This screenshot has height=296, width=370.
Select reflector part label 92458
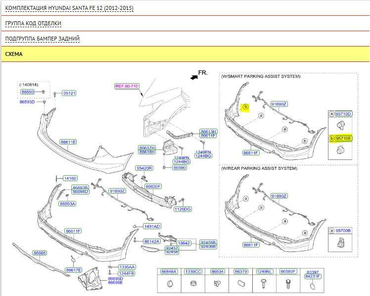click(172, 252)
